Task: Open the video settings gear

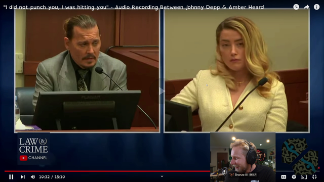Action: pyautogui.click(x=294, y=177)
